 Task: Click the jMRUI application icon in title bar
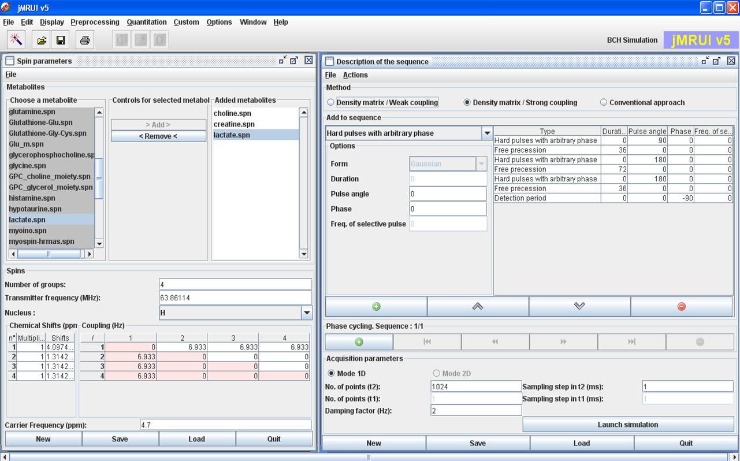pyautogui.click(x=6, y=7)
